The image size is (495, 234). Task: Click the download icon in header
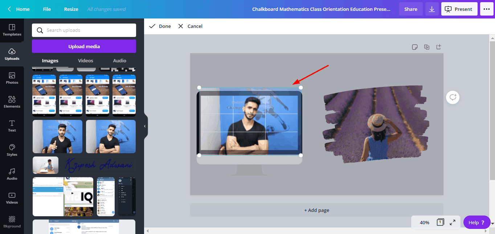[432, 9]
